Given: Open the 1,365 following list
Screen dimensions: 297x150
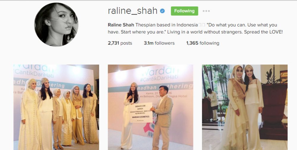Looking at the screenshot, I should [x=203, y=43].
